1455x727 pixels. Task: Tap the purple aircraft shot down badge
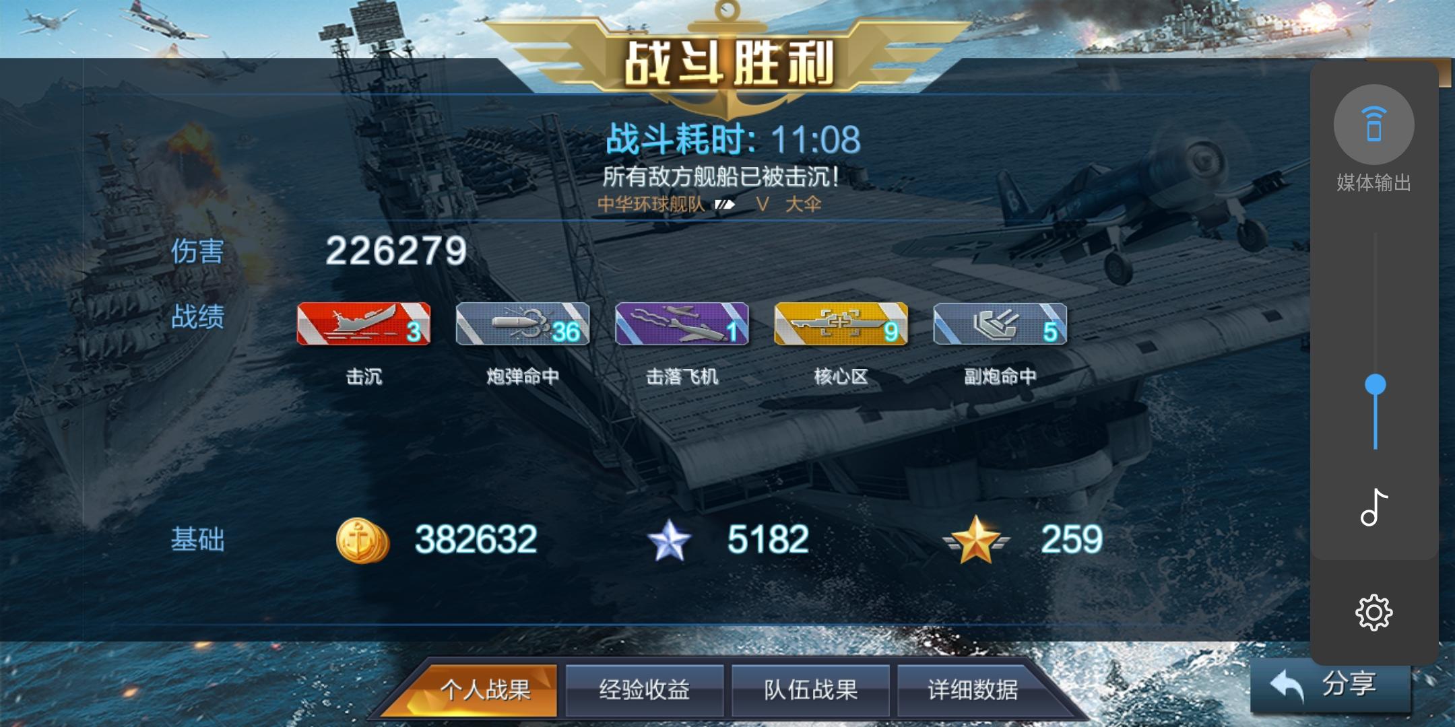click(682, 324)
